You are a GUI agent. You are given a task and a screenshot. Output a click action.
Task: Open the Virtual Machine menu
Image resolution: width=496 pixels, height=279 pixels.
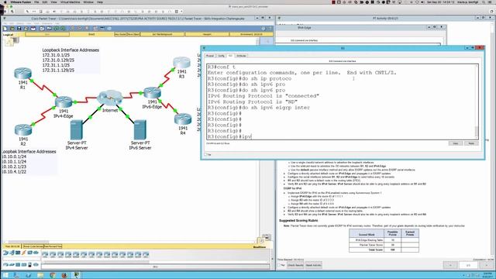point(71,2)
